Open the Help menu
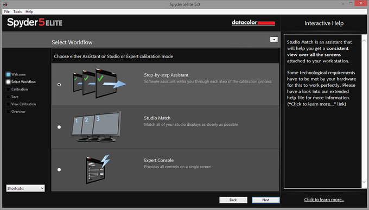The width and height of the screenshot is (369, 210). pos(29,11)
